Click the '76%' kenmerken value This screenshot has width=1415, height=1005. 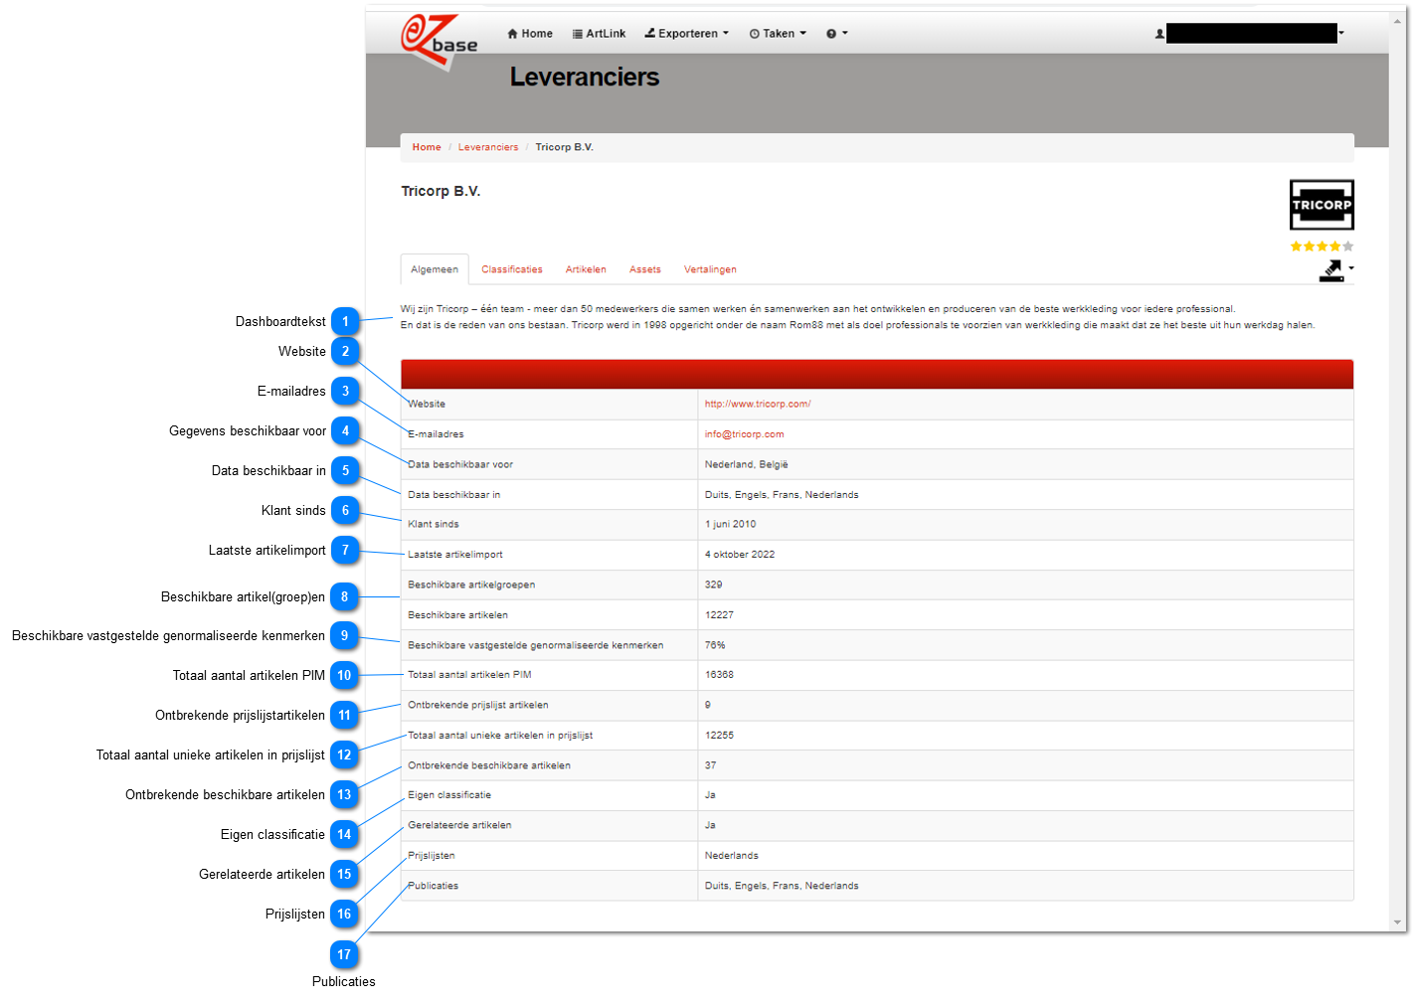[x=715, y=645]
